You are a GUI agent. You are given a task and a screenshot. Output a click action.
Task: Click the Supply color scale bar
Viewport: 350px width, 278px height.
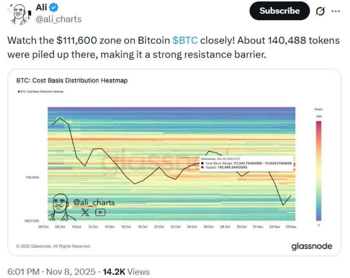point(319,170)
